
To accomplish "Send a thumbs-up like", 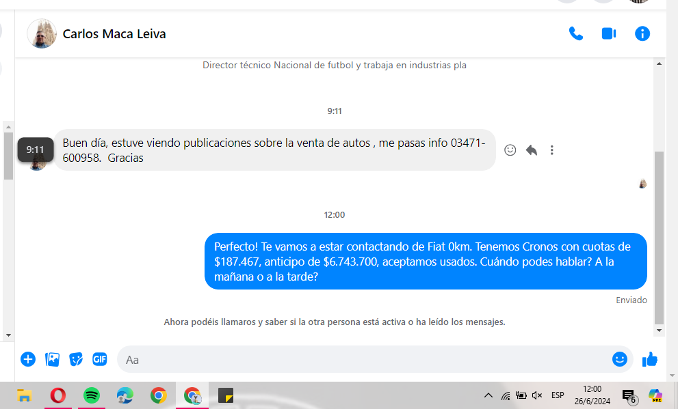I will (x=650, y=359).
